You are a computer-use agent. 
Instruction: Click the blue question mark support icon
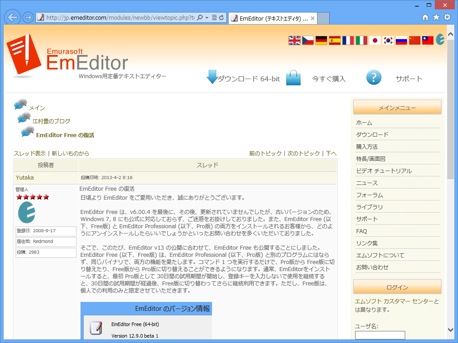pyautogui.click(x=373, y=77)
